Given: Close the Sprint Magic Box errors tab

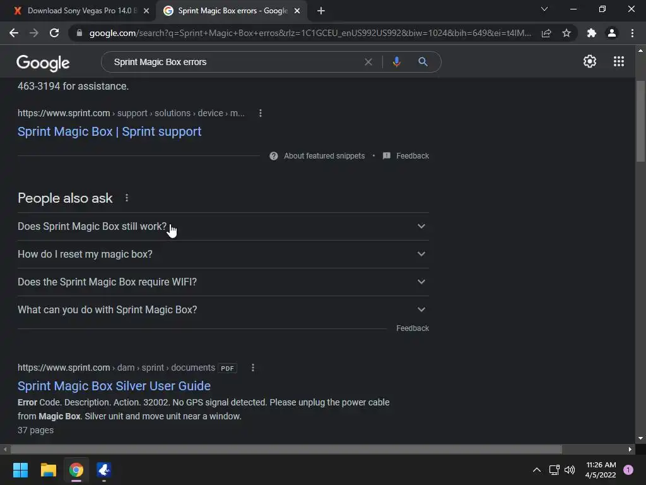Looking at the screenshot, I should click(297, 11).
